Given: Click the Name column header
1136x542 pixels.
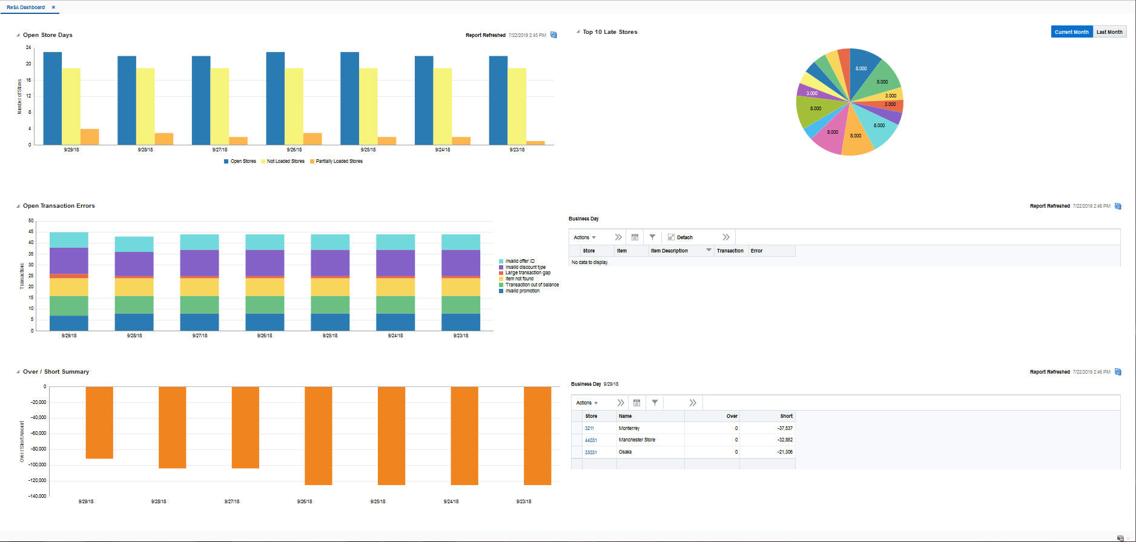Looking at the screenshot, I should click(650, 416).
